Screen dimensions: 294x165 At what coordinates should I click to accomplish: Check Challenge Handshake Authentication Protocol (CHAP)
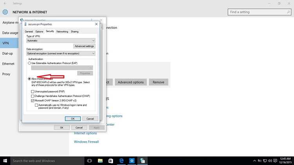[33, 96]
